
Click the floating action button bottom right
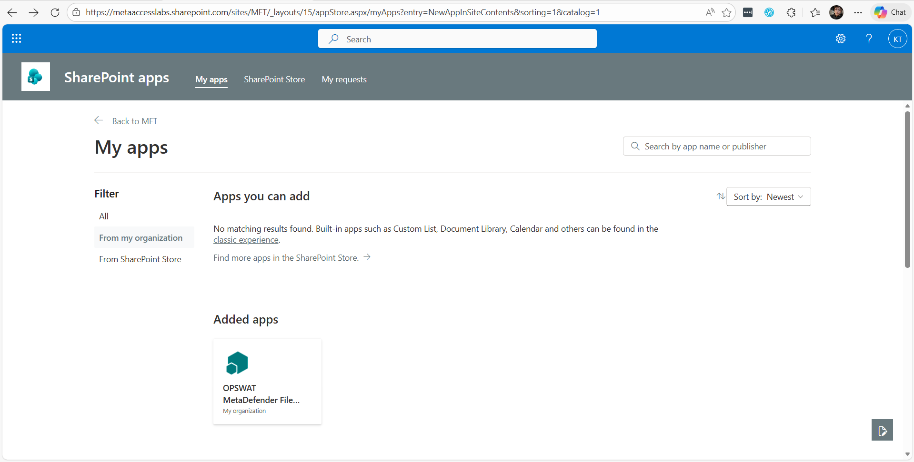coord(882,430)
